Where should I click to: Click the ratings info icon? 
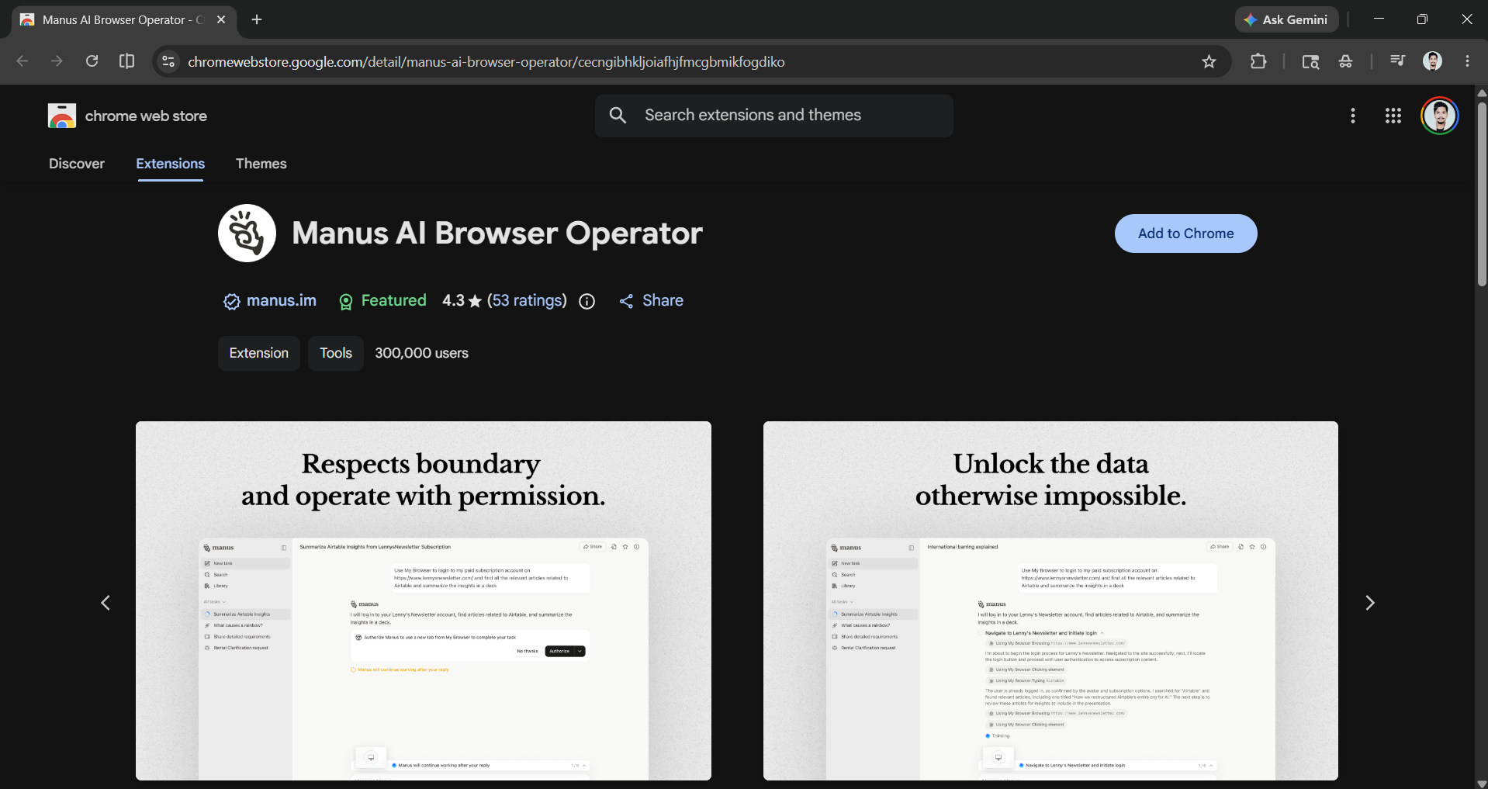pyautogui.click(x=587, y=301)
